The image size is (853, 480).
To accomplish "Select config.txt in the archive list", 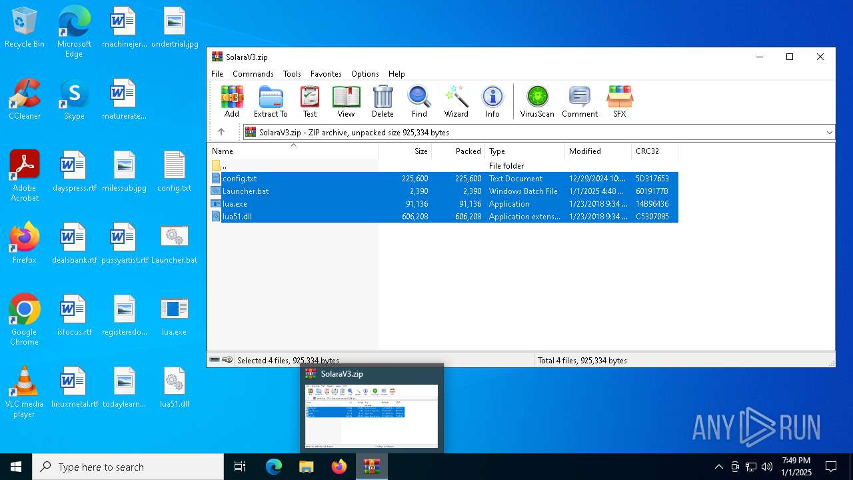I will 443,178.
